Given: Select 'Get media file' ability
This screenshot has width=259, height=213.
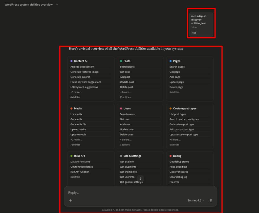Looking at the screenshot, I should [78, 125].
